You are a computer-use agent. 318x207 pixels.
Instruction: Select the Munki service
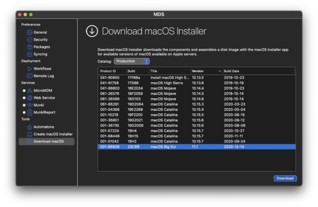39,105
